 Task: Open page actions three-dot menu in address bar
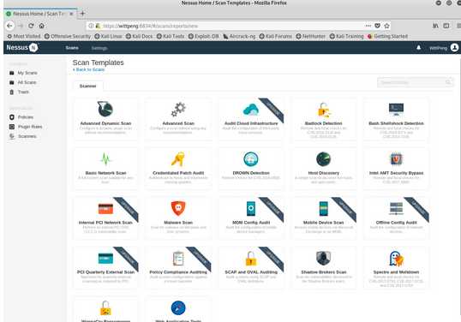368,26
